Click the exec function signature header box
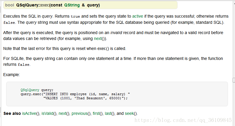The width and height of the screenshot is (235, 126). tap(90, 5)
